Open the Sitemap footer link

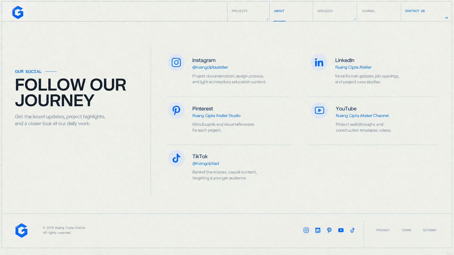tap(429, 230)
